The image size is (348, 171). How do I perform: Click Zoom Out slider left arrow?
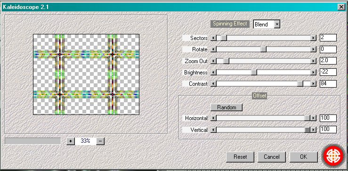click(x=213, y=61)
